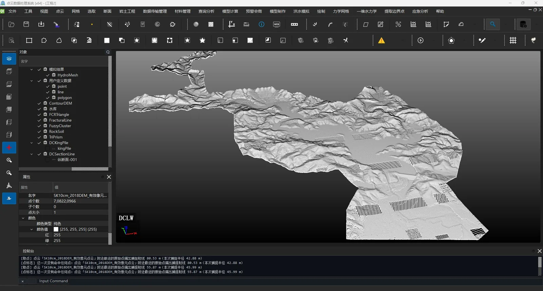The width and height of the screenshot is (543, 291).
Task: Toggle the RockSoil layer checkbox
Action: tap(39, 132)
